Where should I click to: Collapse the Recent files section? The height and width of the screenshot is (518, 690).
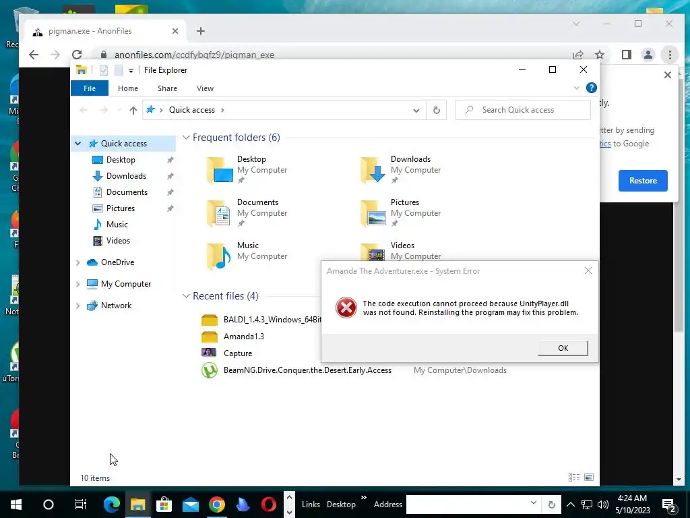point(186,296)
